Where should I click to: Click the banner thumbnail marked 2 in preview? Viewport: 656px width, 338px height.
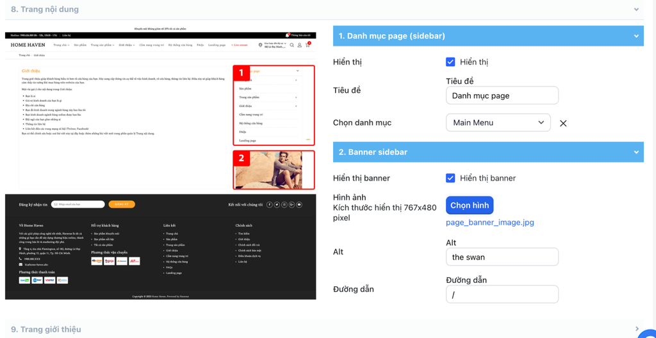click(274, 170)
